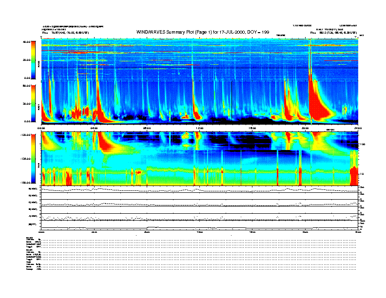Click the large red burst after 20:00 in RAD1
The height and width of the screenshot is (298, 386).
[319, 103]
